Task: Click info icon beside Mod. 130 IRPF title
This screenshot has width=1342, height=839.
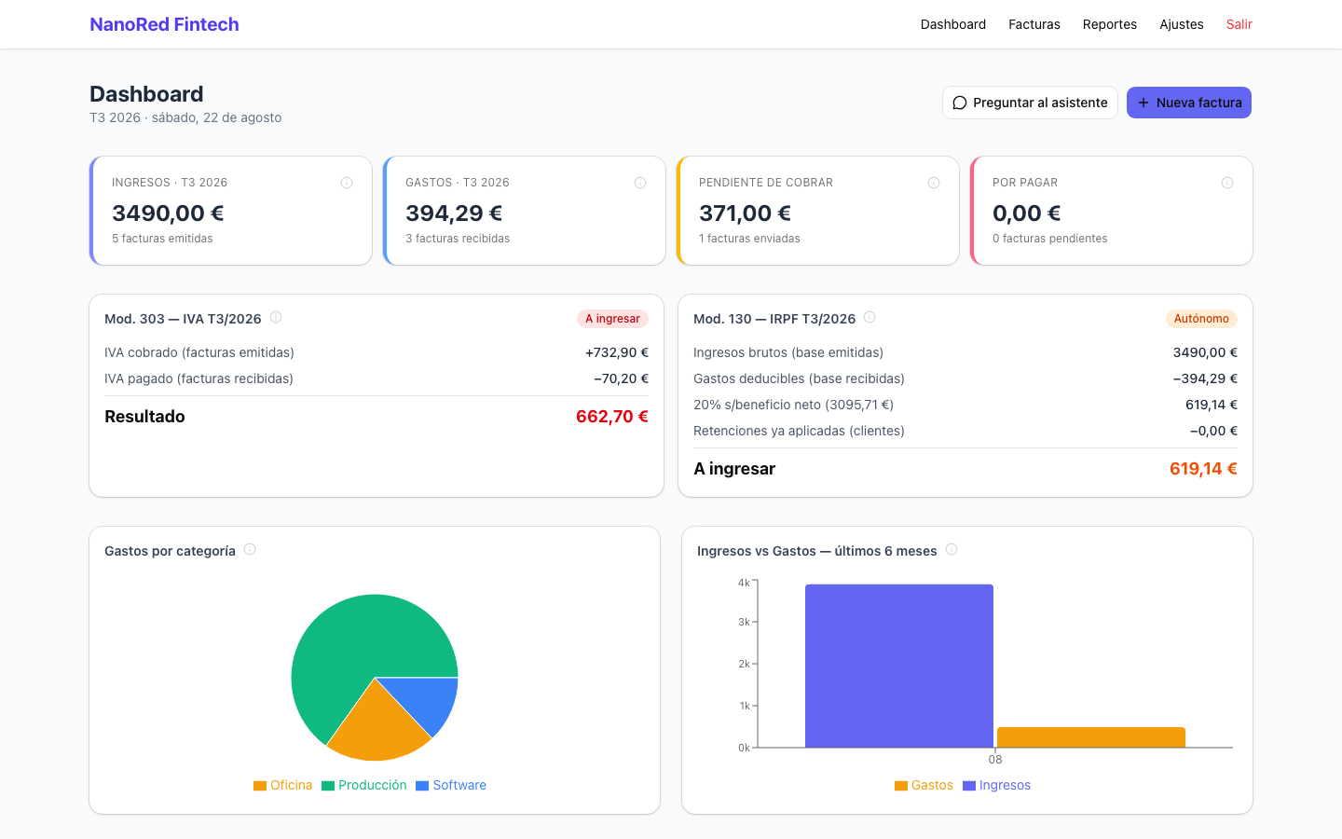Action: pyautogui.click(x=870, y=317)
